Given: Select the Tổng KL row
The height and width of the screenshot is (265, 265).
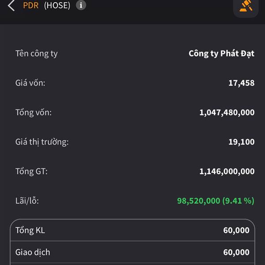Looking at the screenshot, I should (132, 230).
